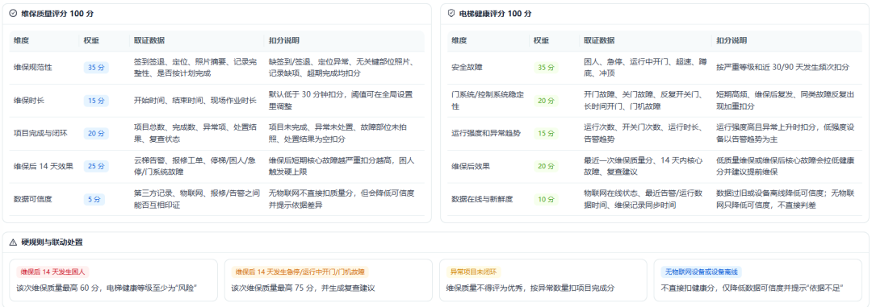
Task: Click the shield icon beside 电梯健康评分
Action: [451, 14]
